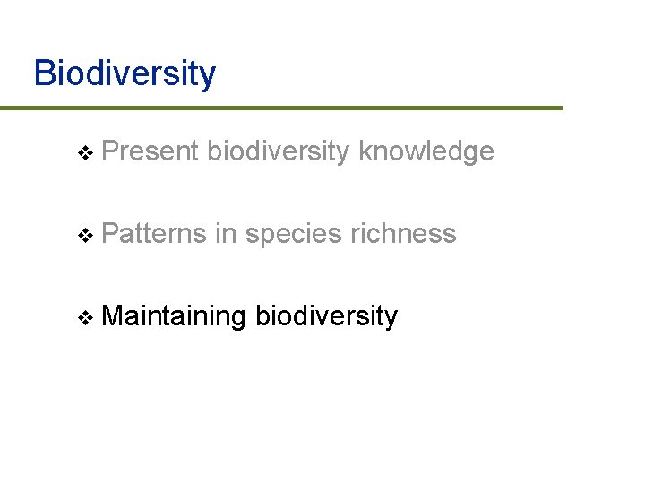Click "biodiversity" in the first bullet line
645x484 pixels.
278,152
